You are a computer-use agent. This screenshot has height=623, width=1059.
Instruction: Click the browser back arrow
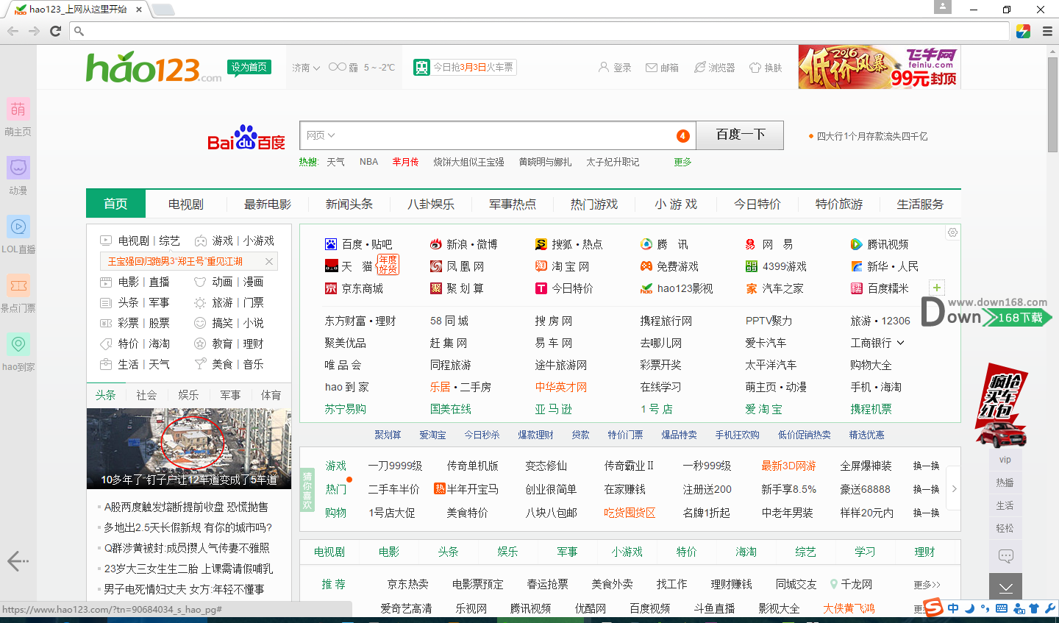[x=13, y=31]
